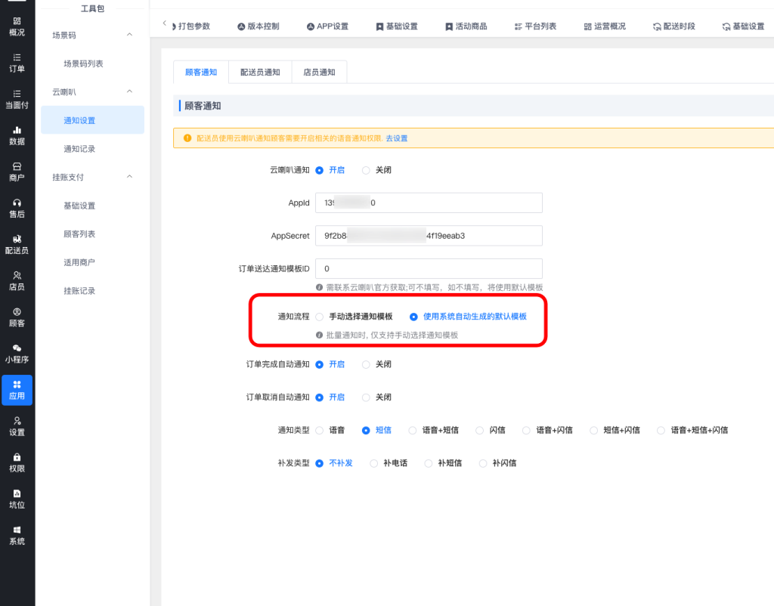
Task: Switch to the 配送员通知 tab
Action: (260, 72)
